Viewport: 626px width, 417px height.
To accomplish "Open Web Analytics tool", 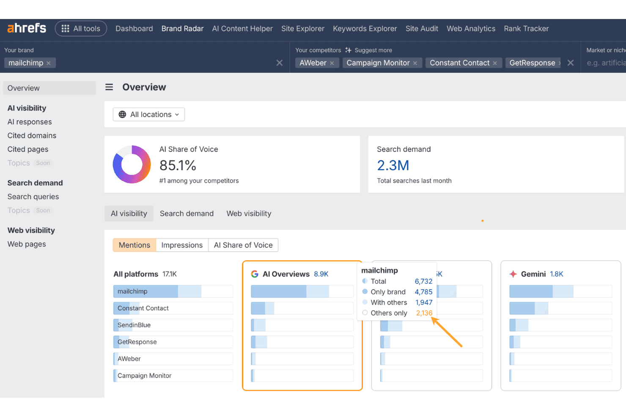I will coord(471,29).
